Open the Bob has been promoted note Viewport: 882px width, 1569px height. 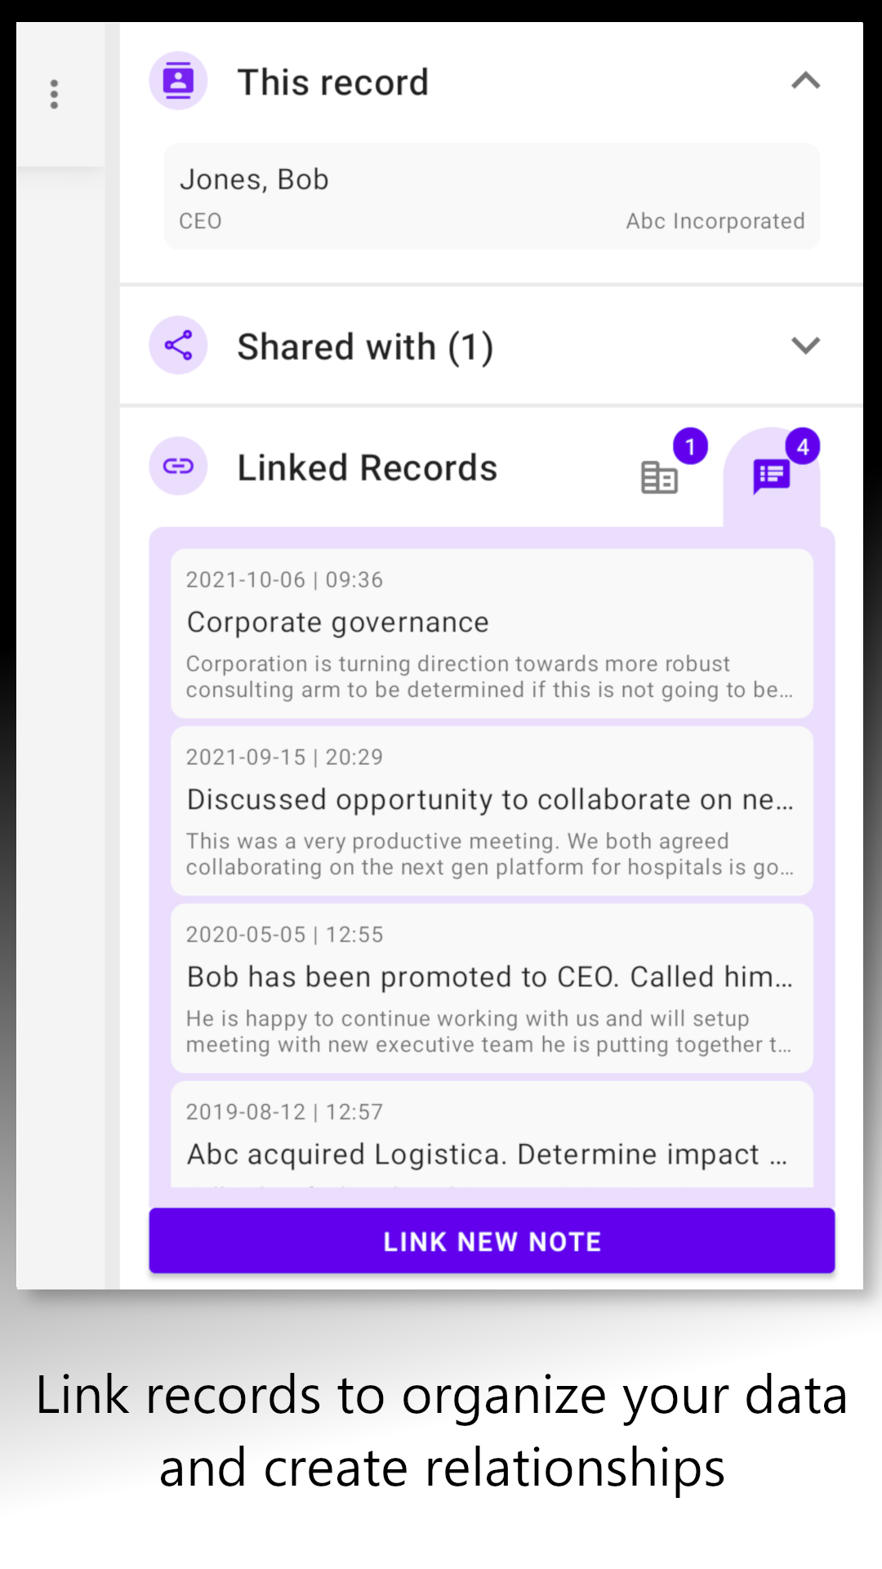click(x=492, y=989)
